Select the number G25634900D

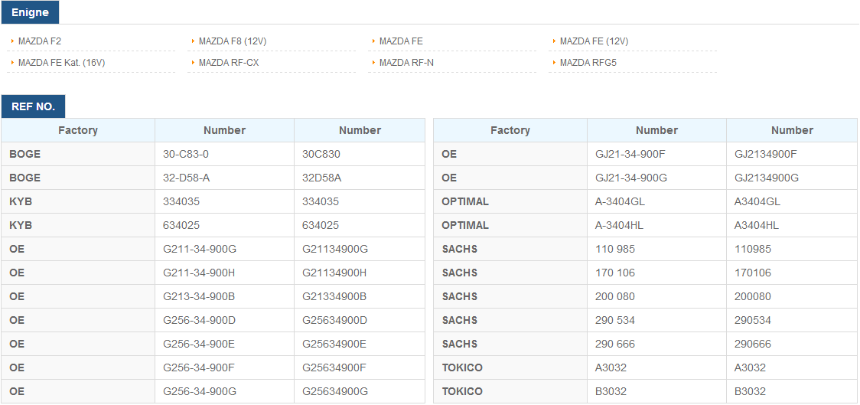334,320
